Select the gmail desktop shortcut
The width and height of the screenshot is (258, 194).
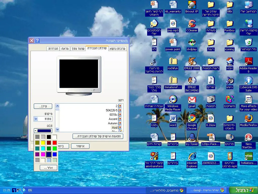(192, 100)
